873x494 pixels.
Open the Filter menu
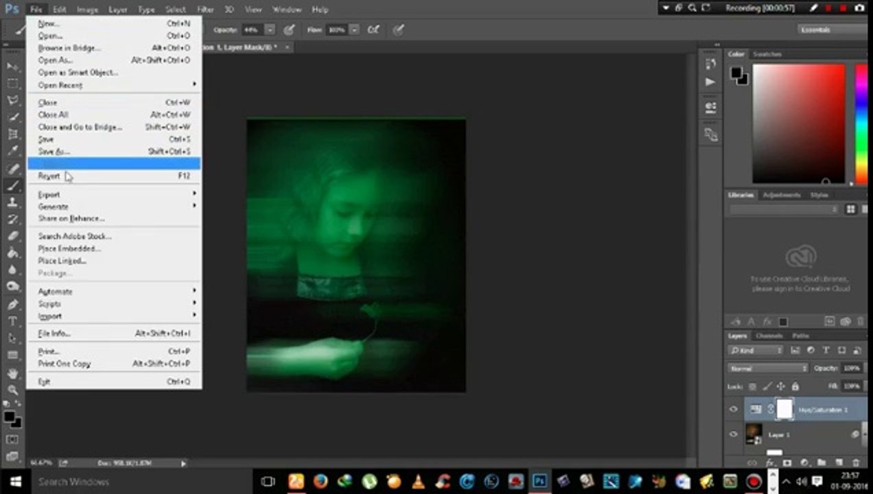point(205,10)
